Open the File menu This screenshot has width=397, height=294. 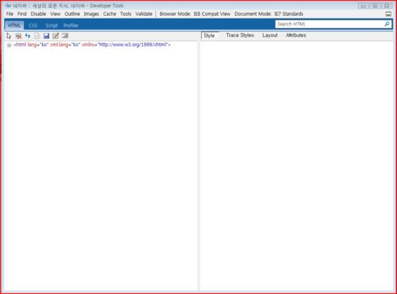[10, 14]
